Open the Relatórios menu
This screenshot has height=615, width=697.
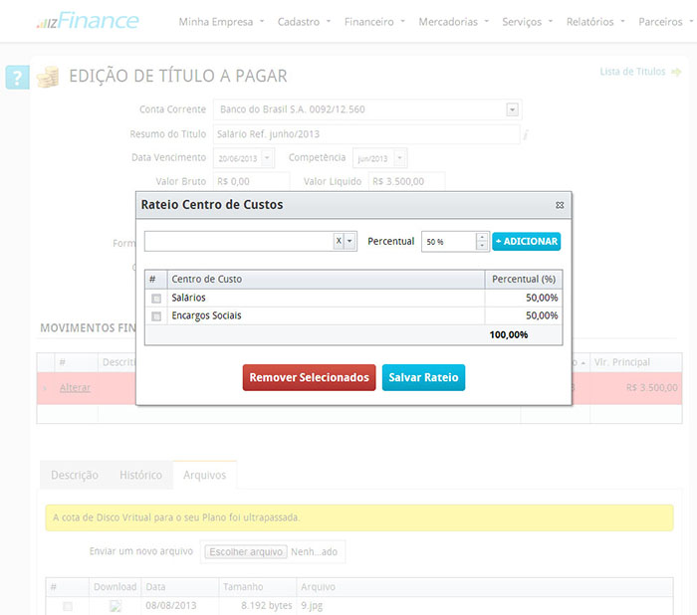point(595,22)
